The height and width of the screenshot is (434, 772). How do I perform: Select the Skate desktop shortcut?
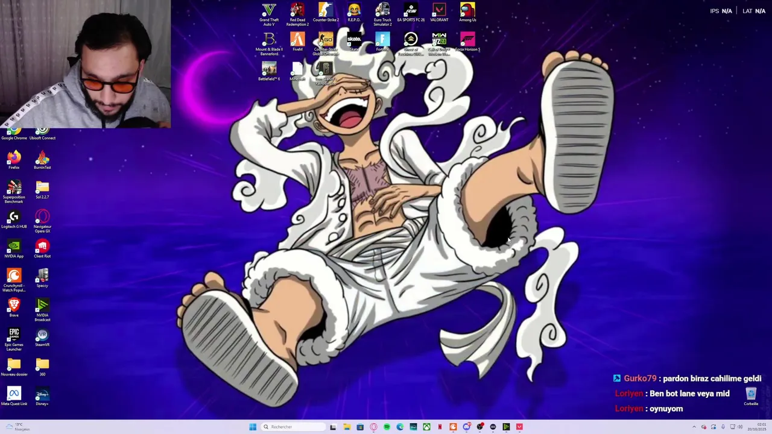point(354,42)
